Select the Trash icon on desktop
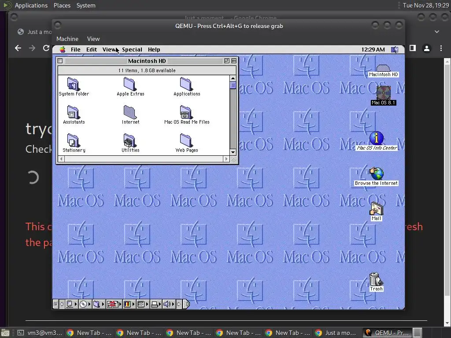 376,282
